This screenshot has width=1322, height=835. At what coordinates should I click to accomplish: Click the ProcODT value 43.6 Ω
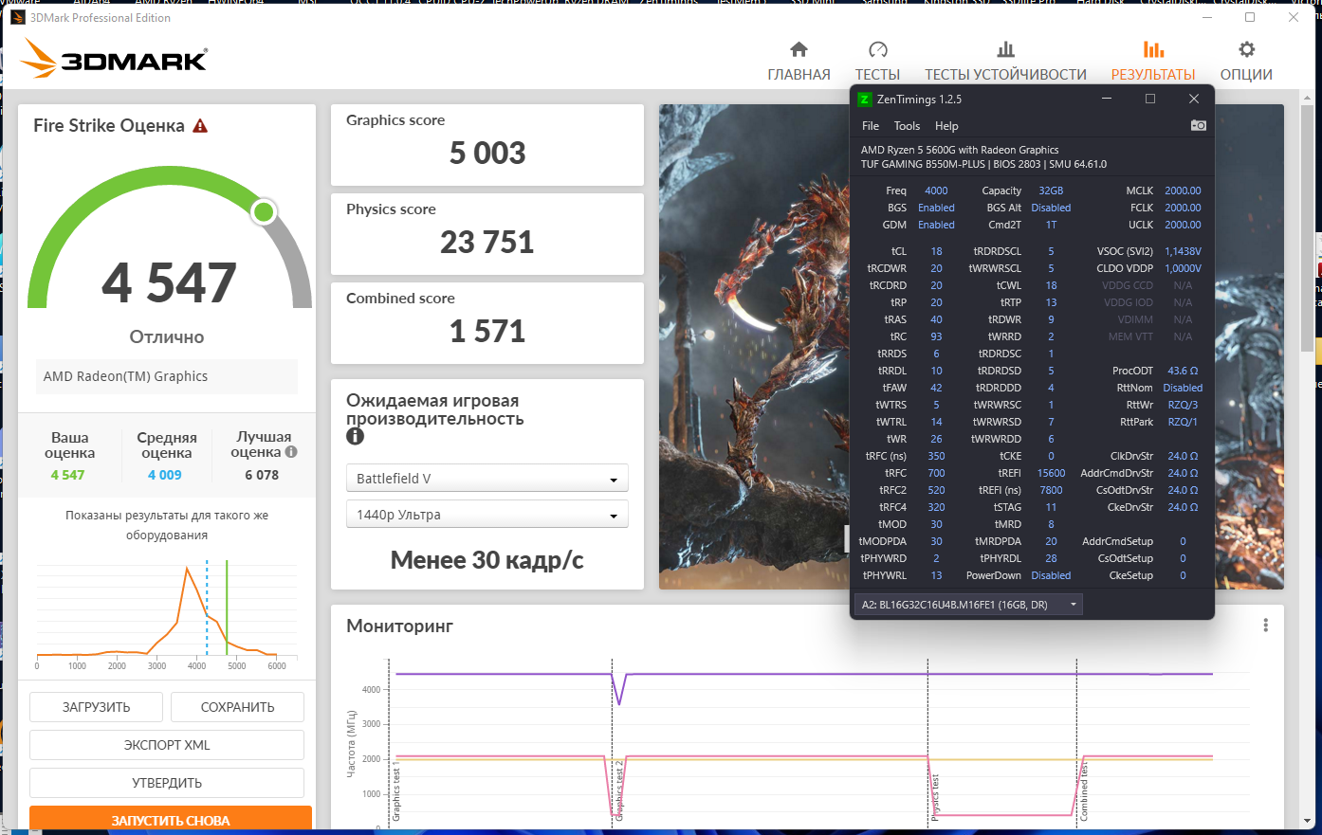click(1183, 371)
